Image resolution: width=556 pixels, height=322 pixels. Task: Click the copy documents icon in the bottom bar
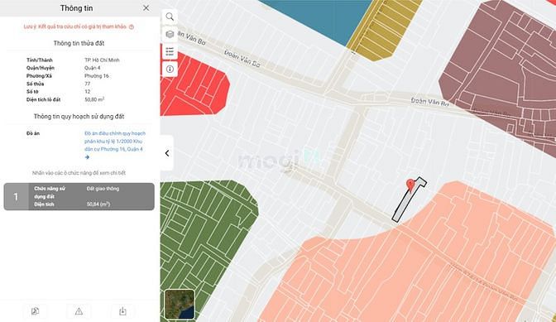point(35,311)
